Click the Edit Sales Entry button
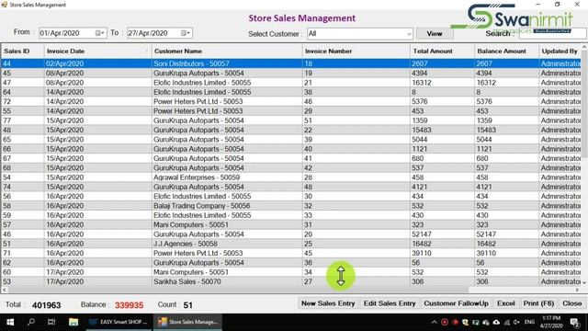The height and width of the screenshot is (331, 588). [x=390, y=303]
